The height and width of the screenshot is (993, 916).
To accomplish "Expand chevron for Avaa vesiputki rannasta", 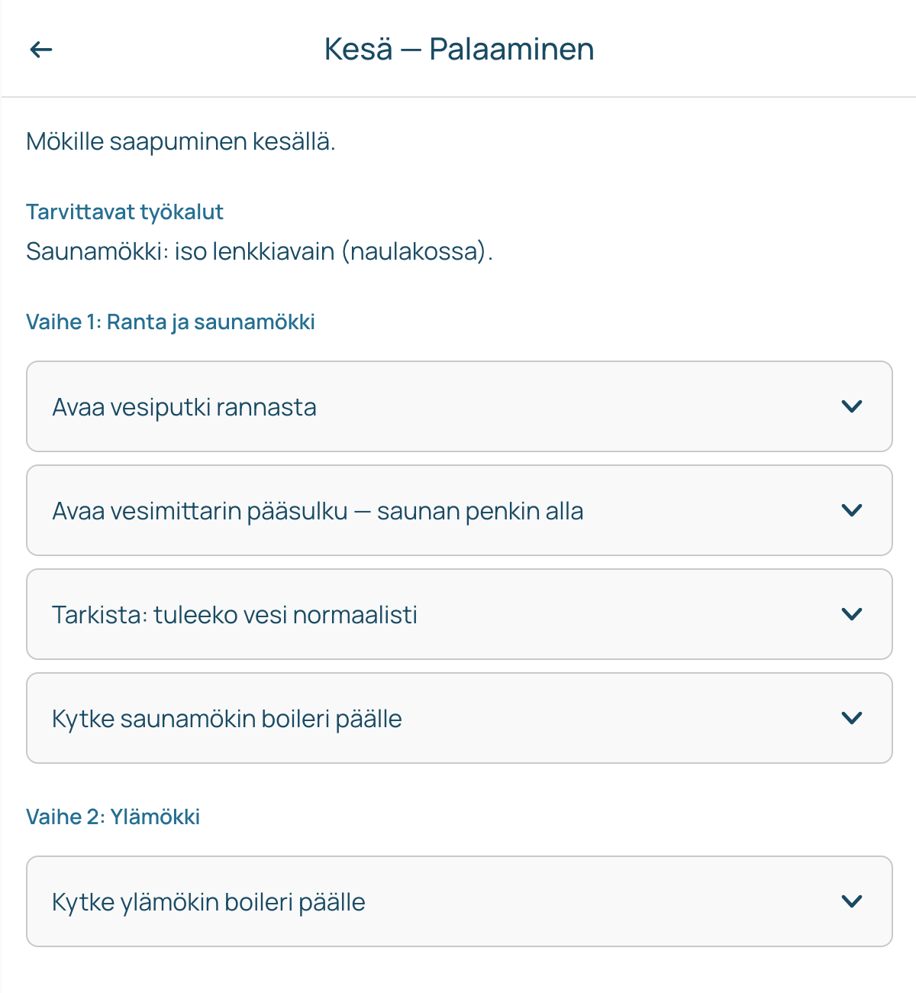I will (x=852, y=406).
